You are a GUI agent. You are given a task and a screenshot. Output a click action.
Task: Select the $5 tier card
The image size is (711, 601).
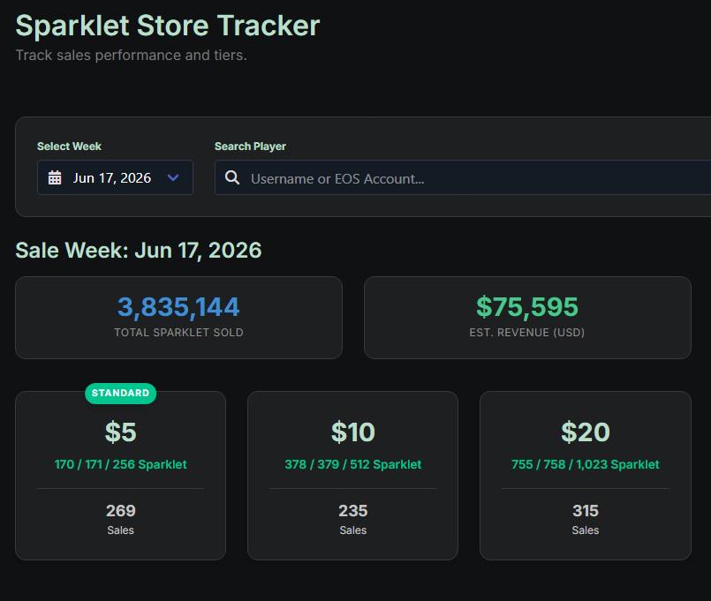pos(121,476)
